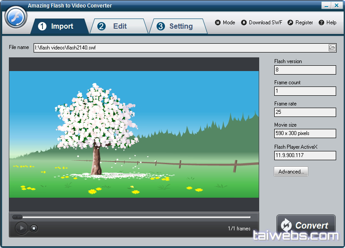The image size is (345, 248).
Task: Open the Register dialog
Action: (x=300, y=23)
